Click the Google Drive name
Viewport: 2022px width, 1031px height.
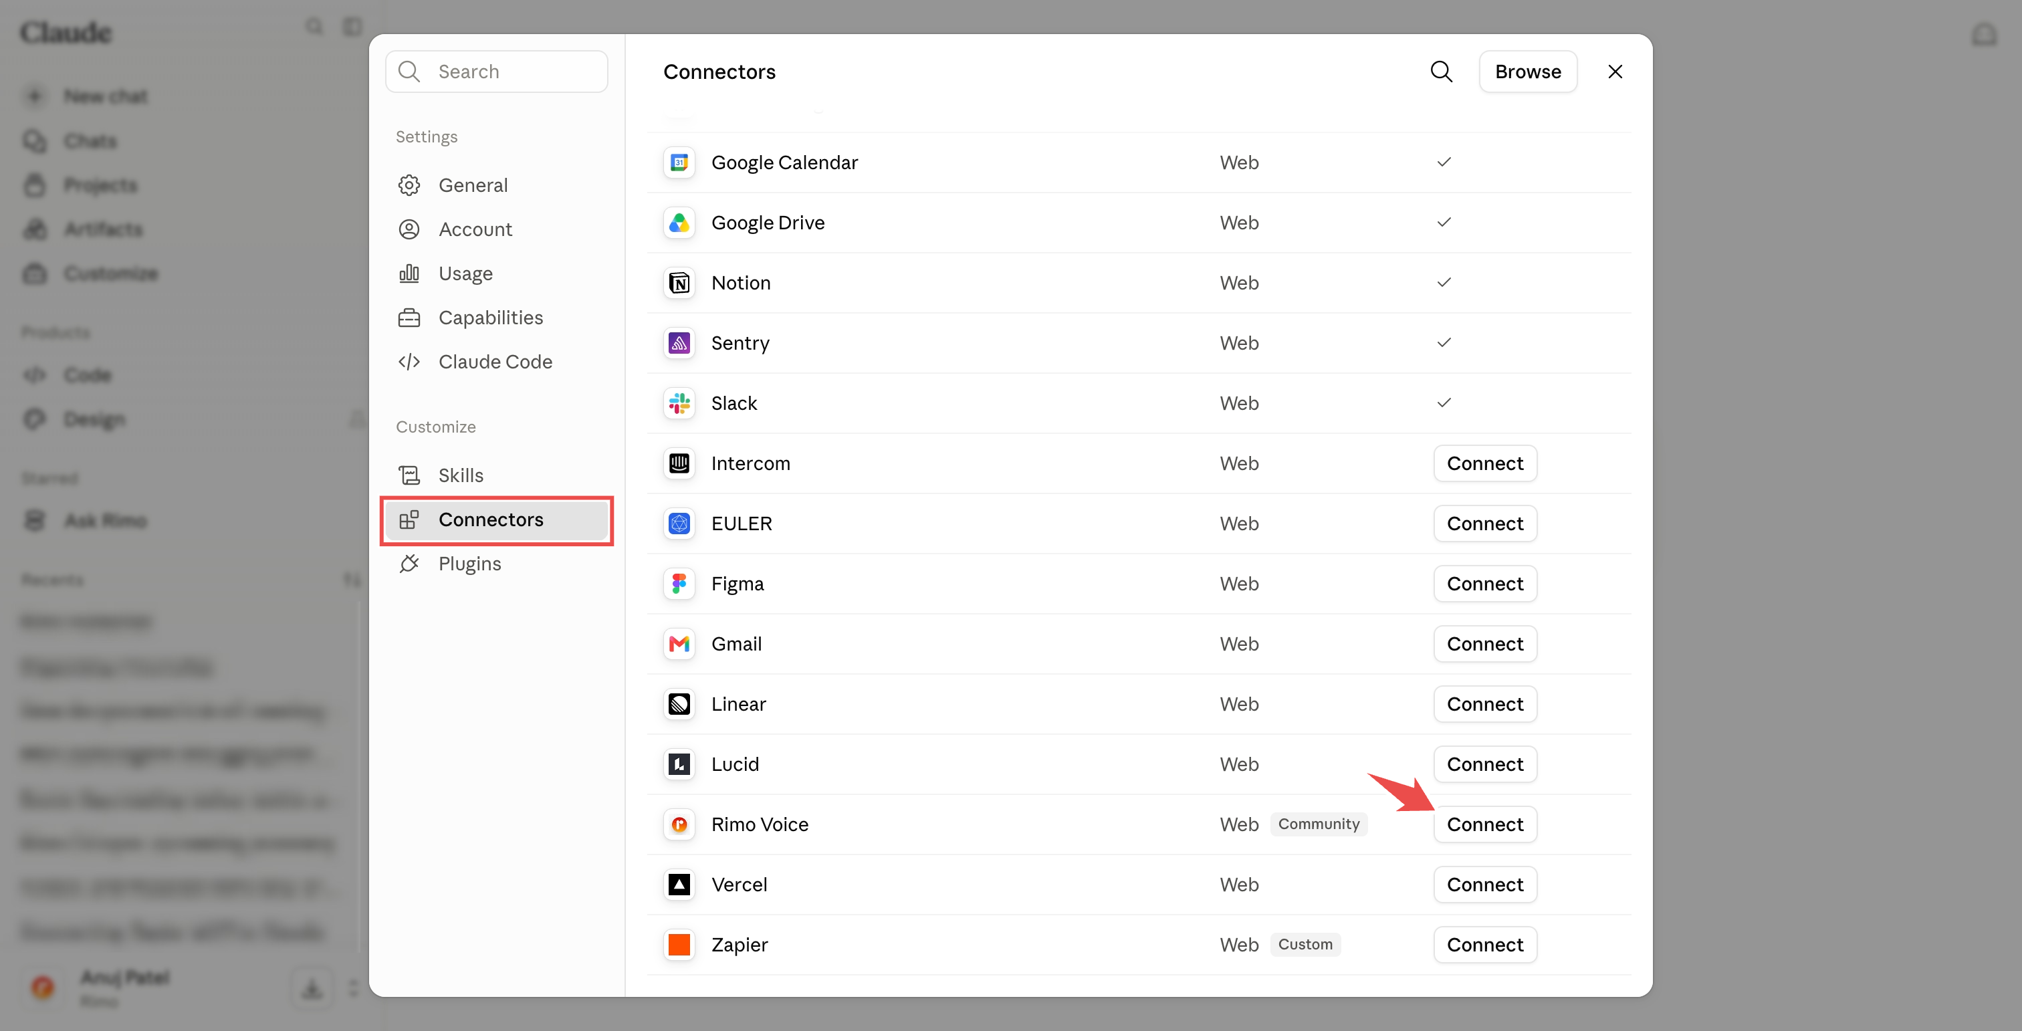click(x=768, y=223)
